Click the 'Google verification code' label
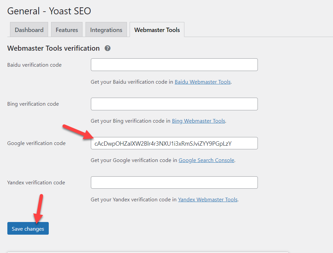This screenshot has height=253, width=333. (x=36, y=143)
